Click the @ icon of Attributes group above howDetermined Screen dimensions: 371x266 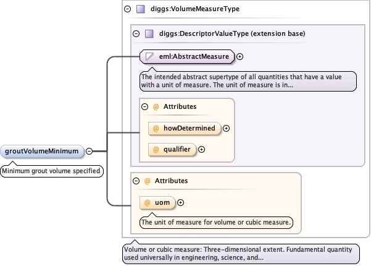(156, 106)
